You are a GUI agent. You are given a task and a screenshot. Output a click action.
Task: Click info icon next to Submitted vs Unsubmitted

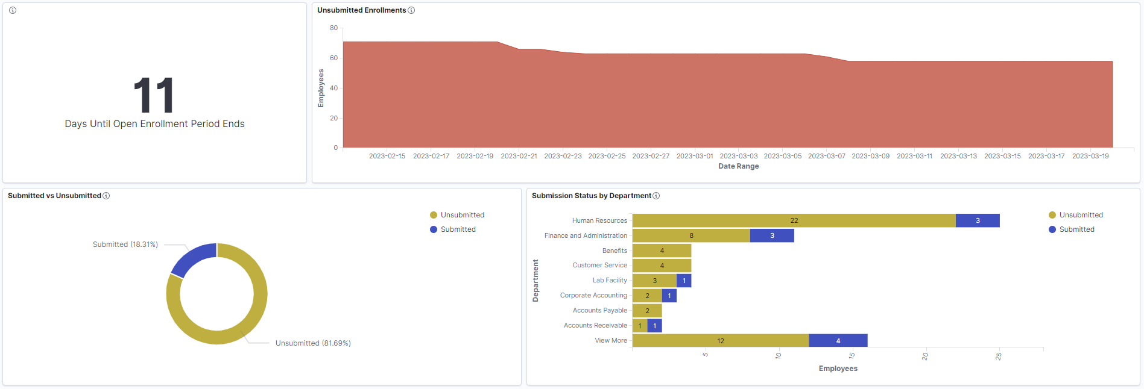point(106,196)
